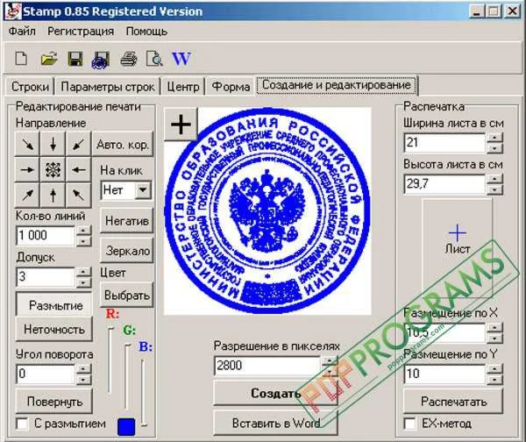Increase Разрешение в пикселях spinner
This screenshot has height=442, width=526.
pyautogui.click(x=330, y=360)
